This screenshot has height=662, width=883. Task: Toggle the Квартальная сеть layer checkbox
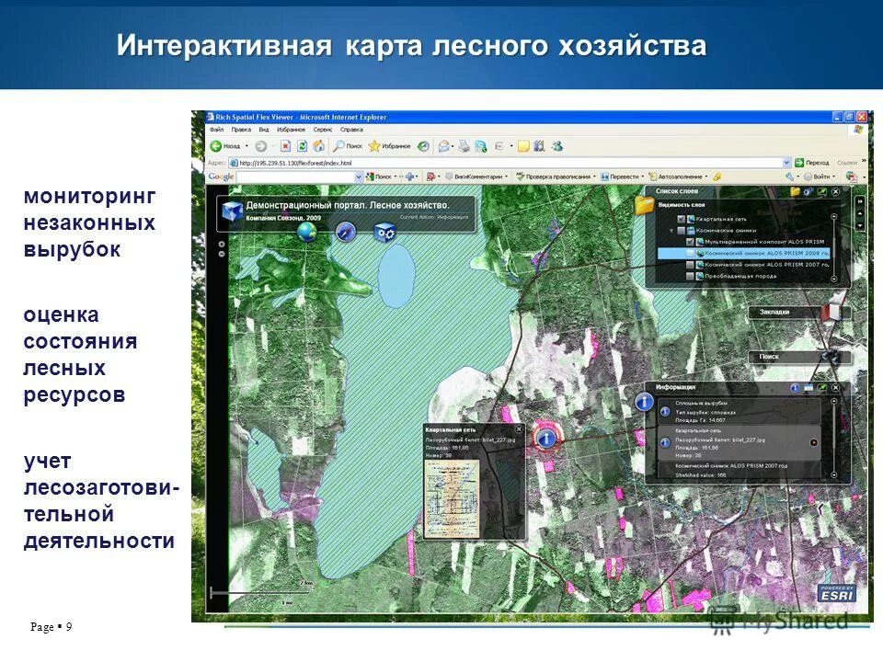[682, 219]
